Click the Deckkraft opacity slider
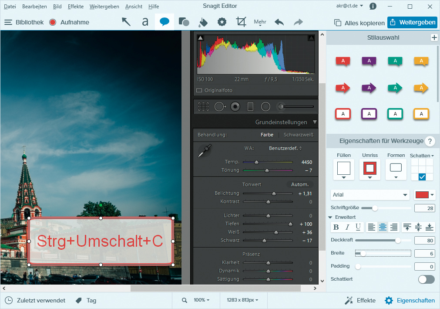Viewport: 440px width, 309px height. (x=383, y=241)
